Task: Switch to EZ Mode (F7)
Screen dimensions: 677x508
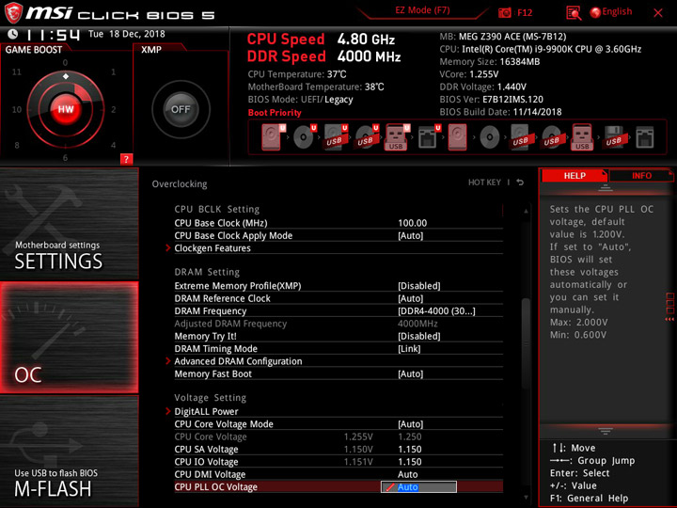Action: click(x=422, y=10)
